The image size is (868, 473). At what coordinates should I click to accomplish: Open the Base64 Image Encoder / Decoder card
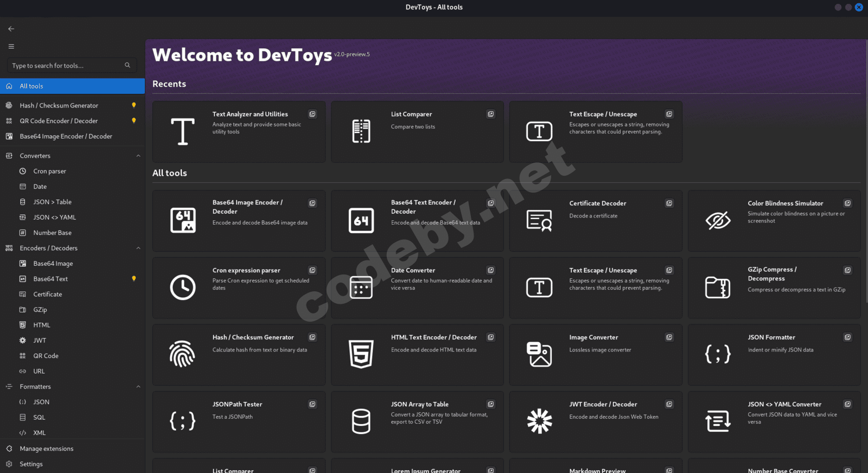pyautogui.click(x=239, y=221)
